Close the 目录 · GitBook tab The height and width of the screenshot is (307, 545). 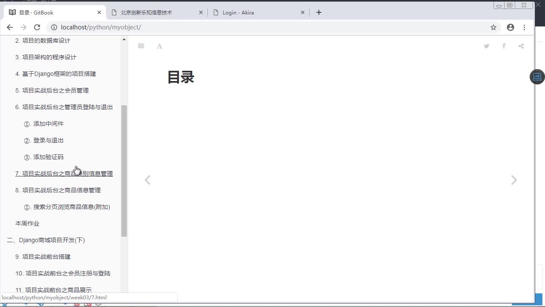pyautogui.click(x=99, y=12)
